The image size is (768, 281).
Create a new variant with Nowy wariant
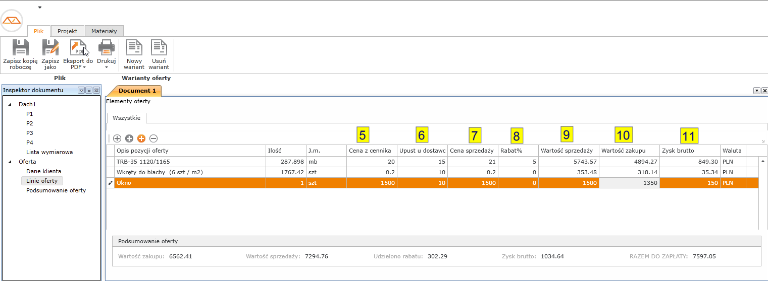(x=134, y=48)
